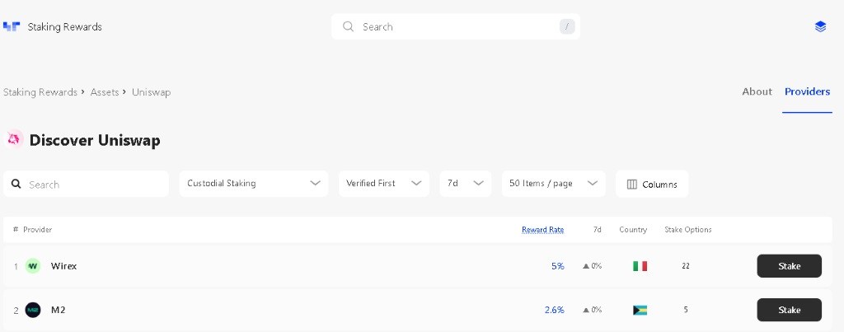Image resolution: width=844 pixels, height=332 pixels.
Task: Click the columns grid icon
Action: pos(632,184)
